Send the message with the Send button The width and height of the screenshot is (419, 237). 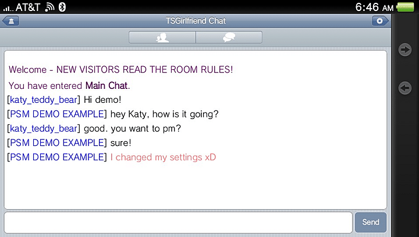371,222
